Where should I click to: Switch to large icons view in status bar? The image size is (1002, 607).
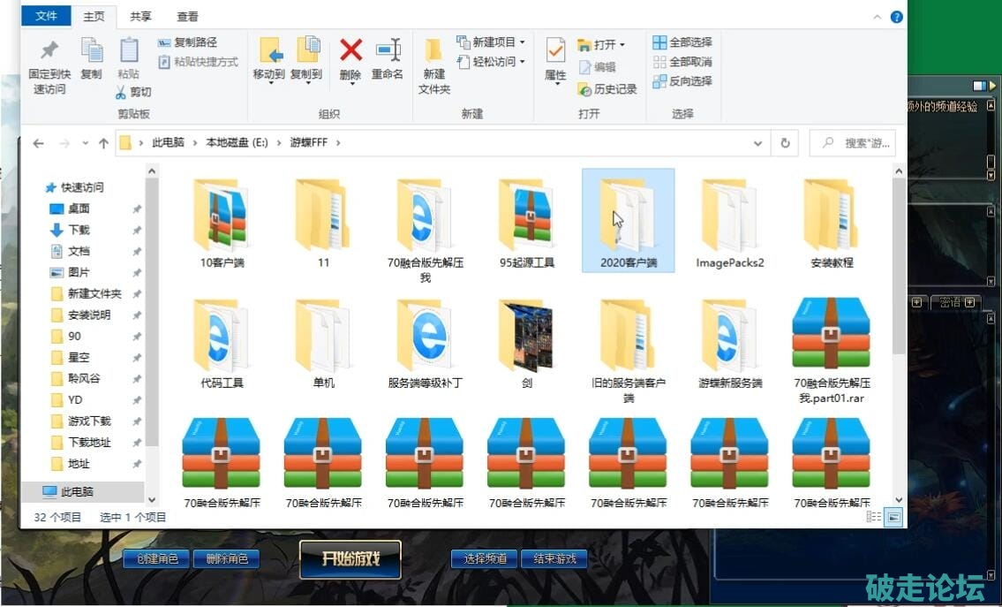pos(894,517)
